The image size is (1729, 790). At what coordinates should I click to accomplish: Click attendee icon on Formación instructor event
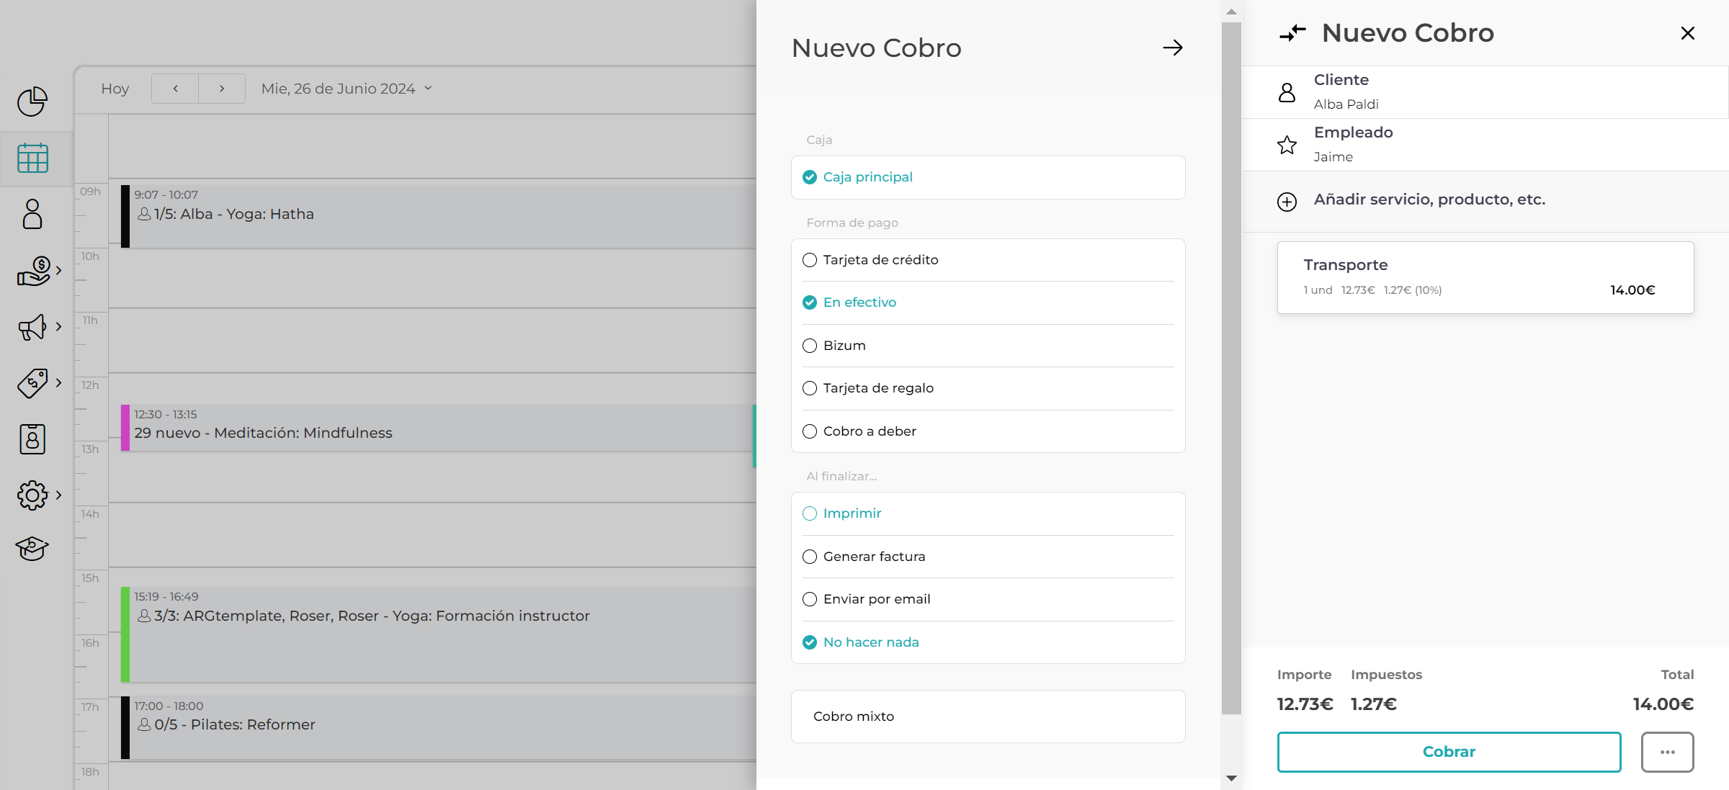(144, 616)
